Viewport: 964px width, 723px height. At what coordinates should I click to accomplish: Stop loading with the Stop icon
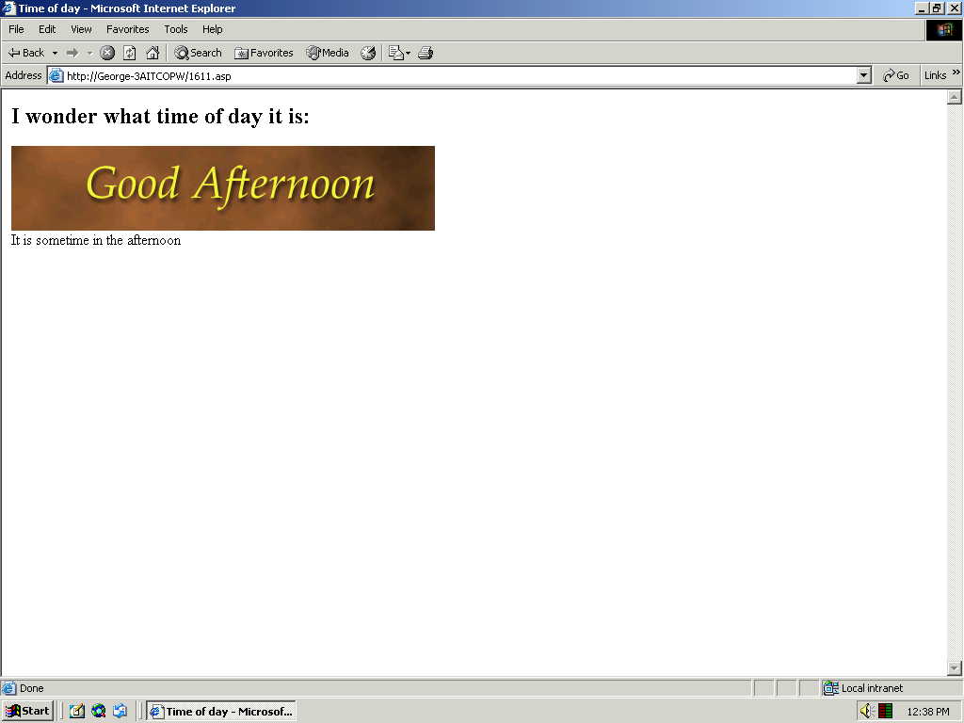(x=107, y=53)
